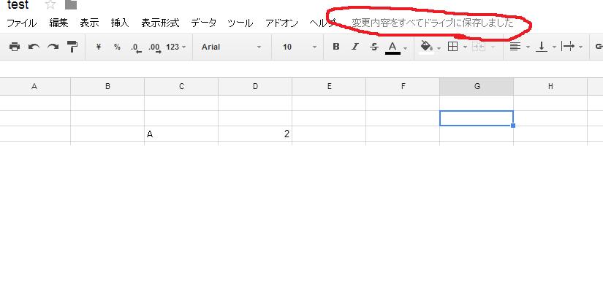Open the text color picker
The width and height of the screenshot is (603, 292).
pyautogui.click(x=395, y=47)
